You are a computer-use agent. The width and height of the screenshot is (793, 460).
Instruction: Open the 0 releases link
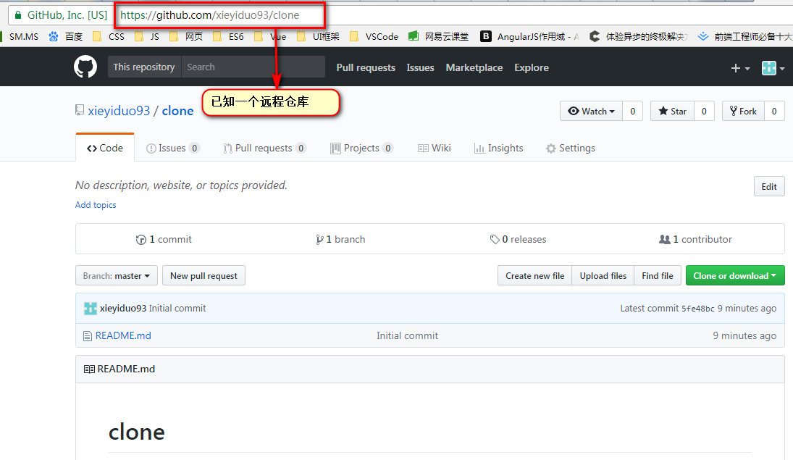pos(519,239)
